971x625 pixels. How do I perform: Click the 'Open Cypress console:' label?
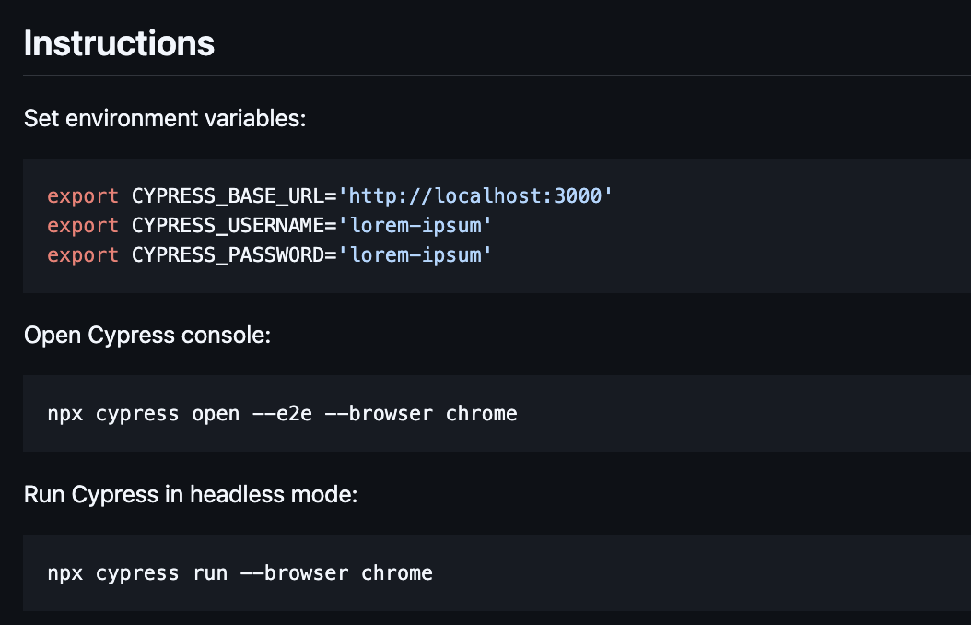point(146,335)
